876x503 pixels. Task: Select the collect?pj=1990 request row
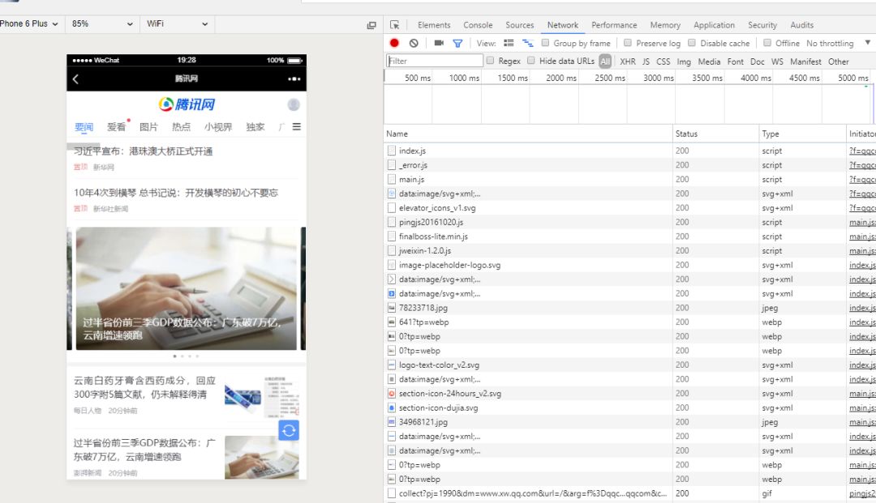tap(629, 493)
